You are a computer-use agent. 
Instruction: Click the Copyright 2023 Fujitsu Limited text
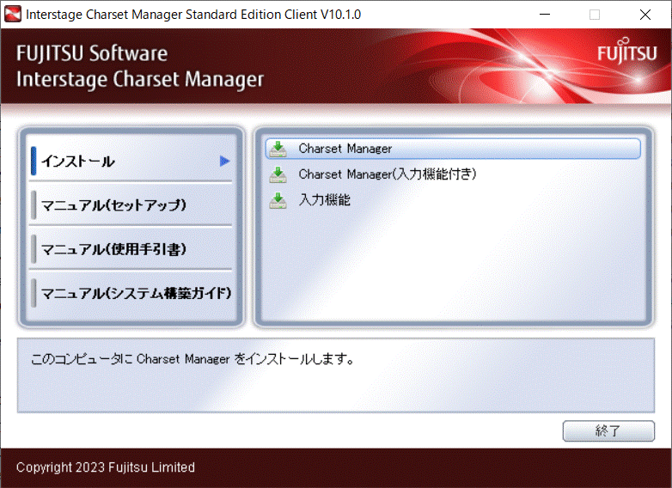[106, 467]
